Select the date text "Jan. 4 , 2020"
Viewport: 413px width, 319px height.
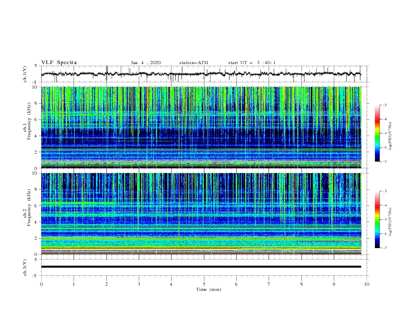[x=145, y=63]
